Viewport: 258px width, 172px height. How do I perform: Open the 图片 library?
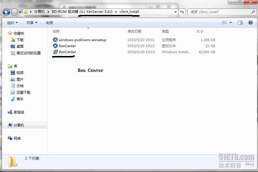click(x=20, y=79)
